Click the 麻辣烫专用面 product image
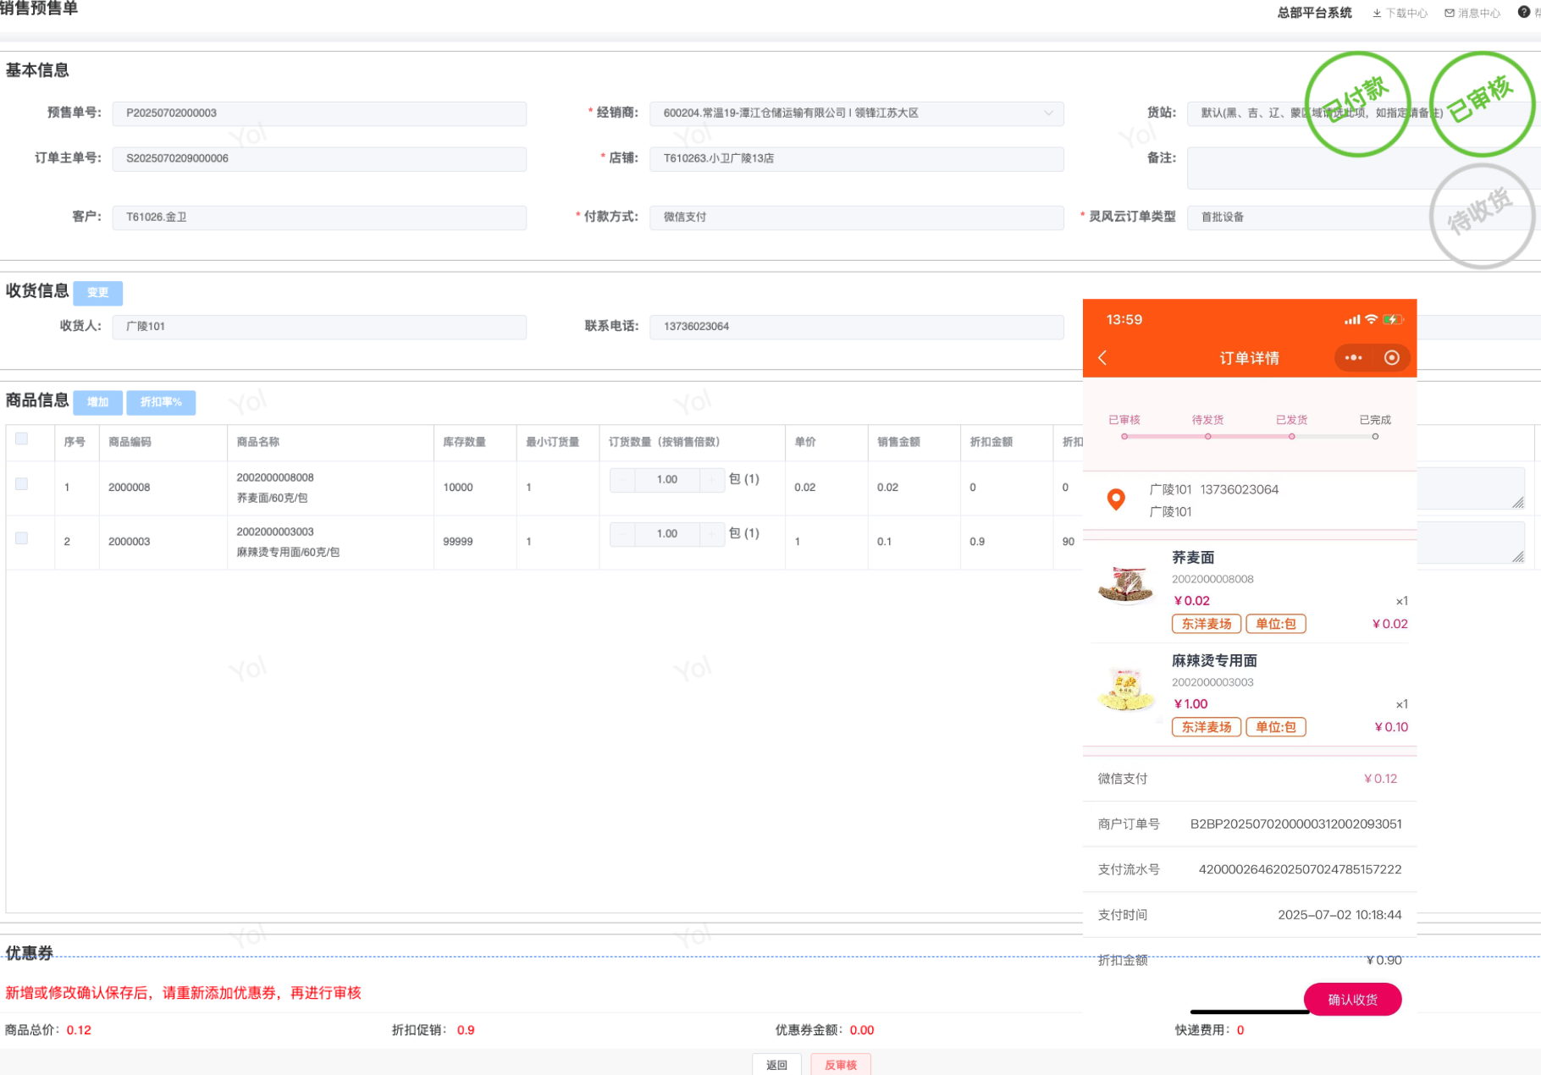 [x=1126, y=689]
